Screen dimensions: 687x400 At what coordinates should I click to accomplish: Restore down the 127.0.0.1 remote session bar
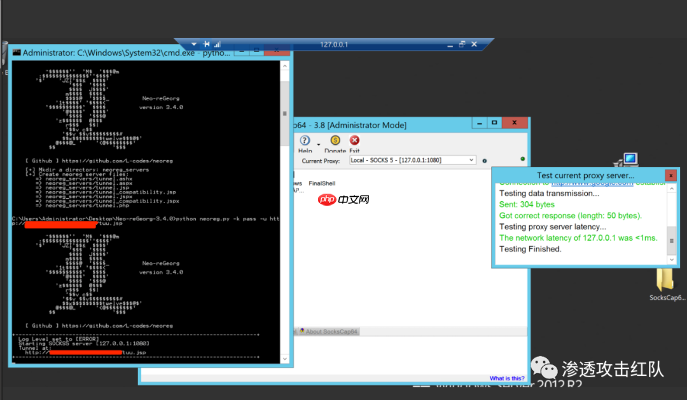462,44
